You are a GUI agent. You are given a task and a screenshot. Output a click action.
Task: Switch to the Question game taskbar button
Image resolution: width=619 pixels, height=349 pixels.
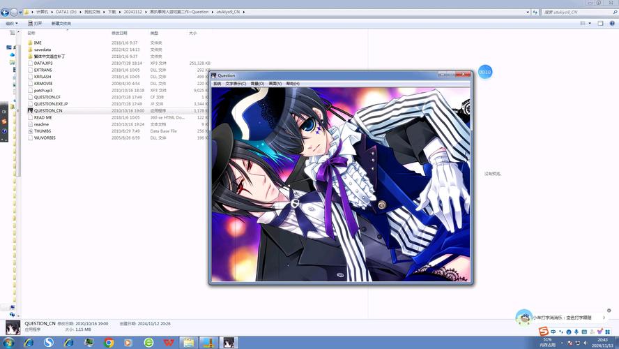coord(229,342)
